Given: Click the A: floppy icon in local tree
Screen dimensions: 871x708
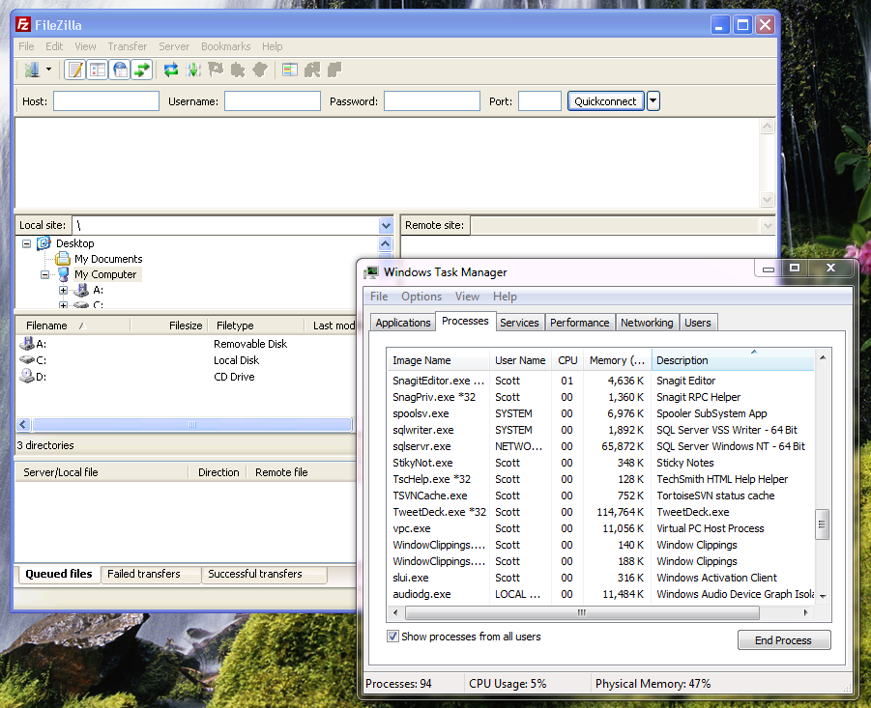Looking at the screenshot, I should 81,290.
